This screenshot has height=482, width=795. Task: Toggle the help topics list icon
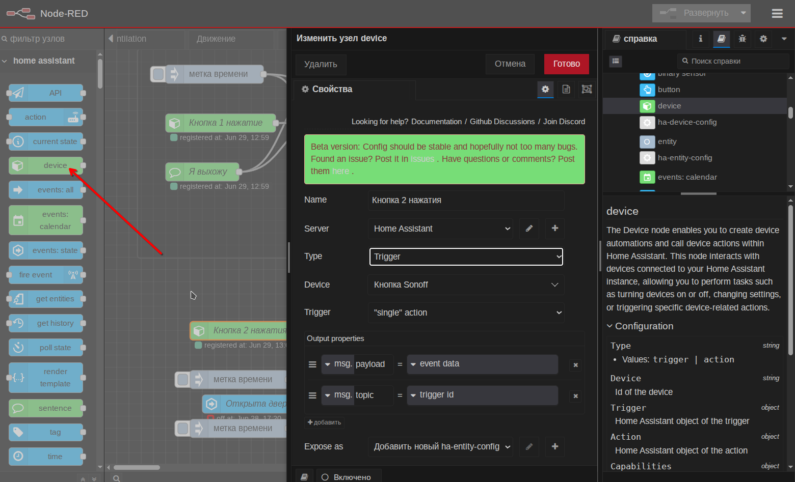click(x=616, y=61)
